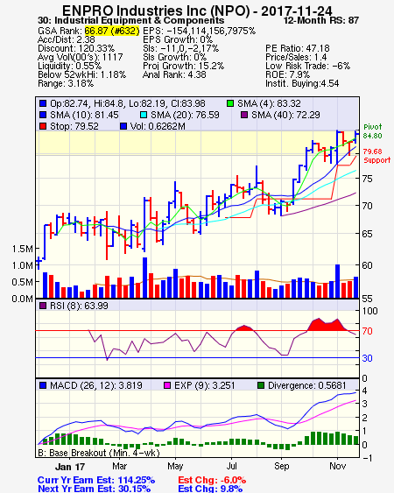Click the tall early-November volume bar
Viewport: 394px width, 493px height.
pos(337,281)
